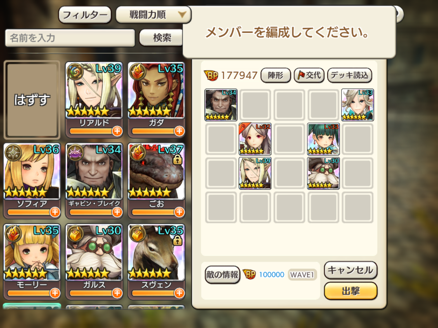Click the dark element icon on ギャビン・ブレイク

point(75,152)
